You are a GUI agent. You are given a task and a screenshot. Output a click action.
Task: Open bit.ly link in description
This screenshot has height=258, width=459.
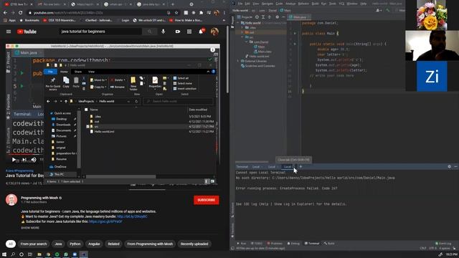[x=132, y=216]
